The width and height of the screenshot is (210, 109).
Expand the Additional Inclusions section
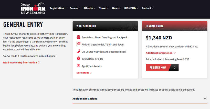pyautogui.click(x=205, y=98)
